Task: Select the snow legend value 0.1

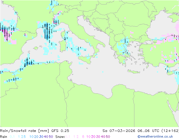Action: 67,137
